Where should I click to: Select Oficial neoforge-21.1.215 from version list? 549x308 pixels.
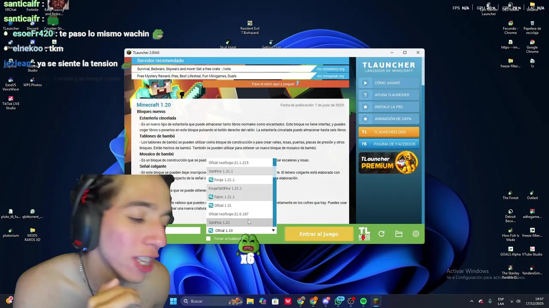tap(240, 163)
